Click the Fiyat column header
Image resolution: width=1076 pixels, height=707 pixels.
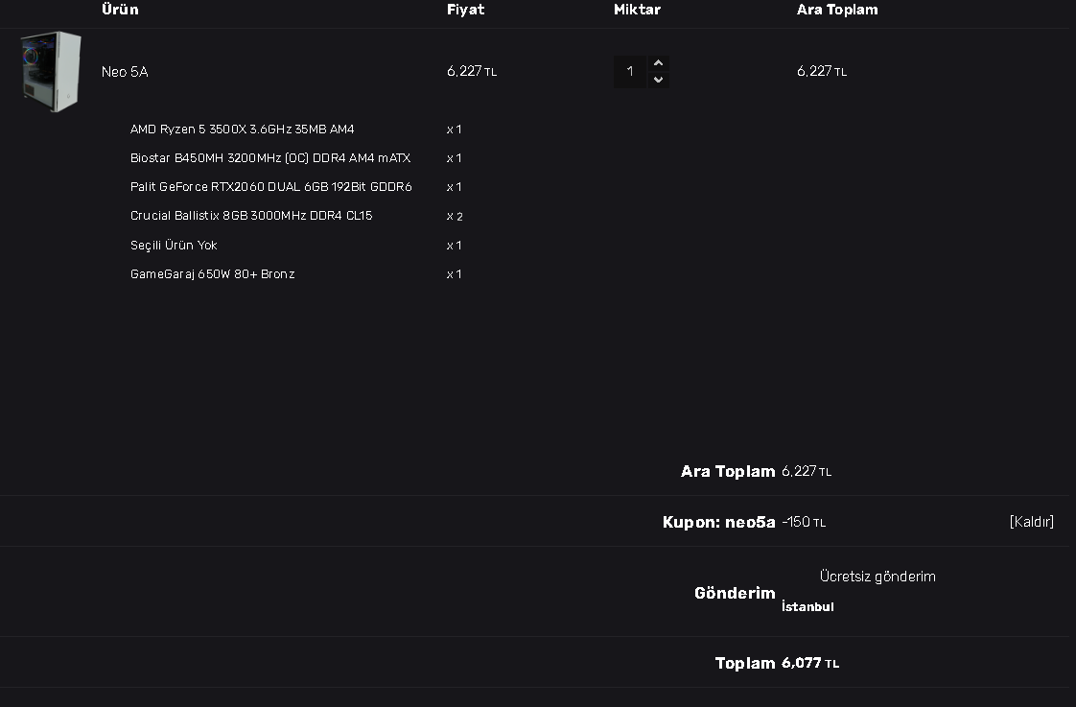[465, 10]
